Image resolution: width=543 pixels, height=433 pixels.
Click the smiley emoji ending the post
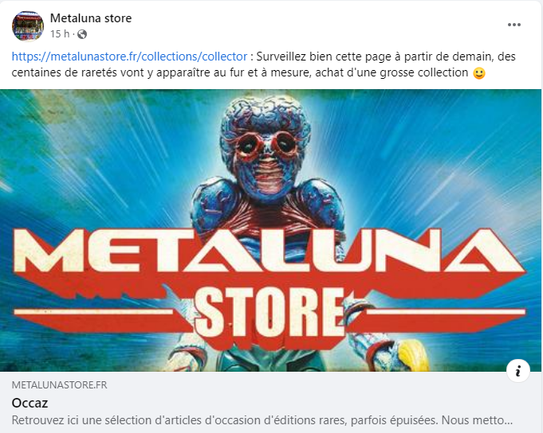pyautogui.click(x=479, y=73)
